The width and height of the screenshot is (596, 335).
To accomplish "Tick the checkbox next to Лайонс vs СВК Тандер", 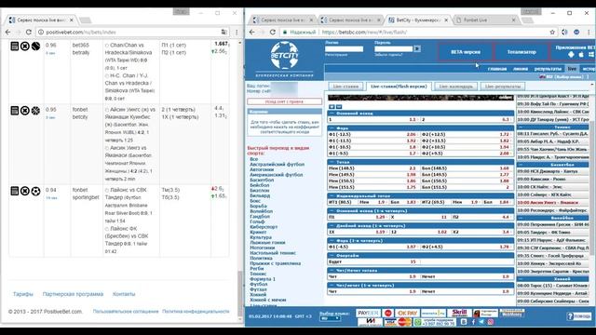I will 107,190.
